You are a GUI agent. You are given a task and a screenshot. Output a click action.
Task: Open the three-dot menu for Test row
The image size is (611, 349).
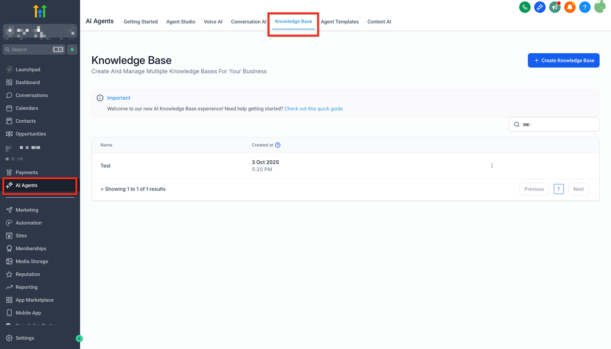[492, 166]
